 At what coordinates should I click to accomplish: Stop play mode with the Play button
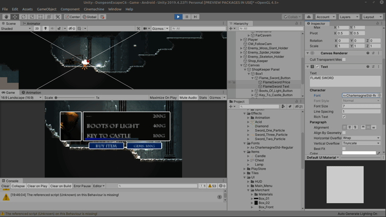(178, 16)
